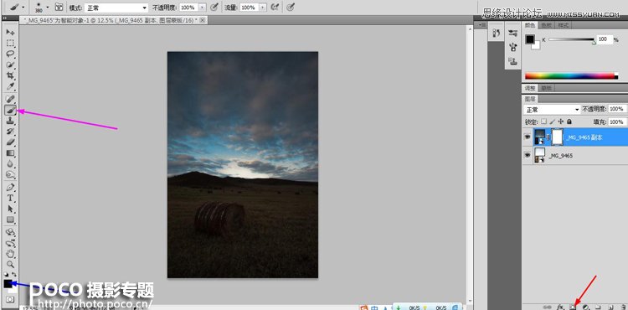This screenshot has height=310, width=628.
Task: Click the layer mask thumbnail on 副本 layer
Action: (x=558, y=137)
